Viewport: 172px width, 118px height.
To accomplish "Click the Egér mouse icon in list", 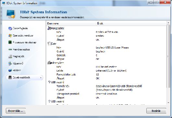I will click(49, 44).
